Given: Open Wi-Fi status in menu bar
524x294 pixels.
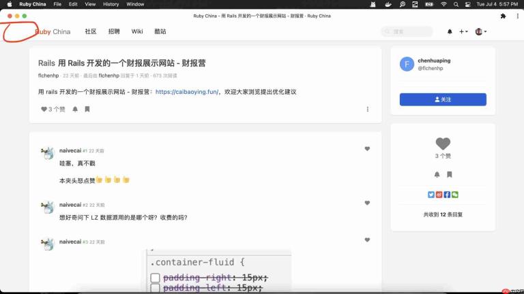Looking at the screenshot, I should (443, 4).
